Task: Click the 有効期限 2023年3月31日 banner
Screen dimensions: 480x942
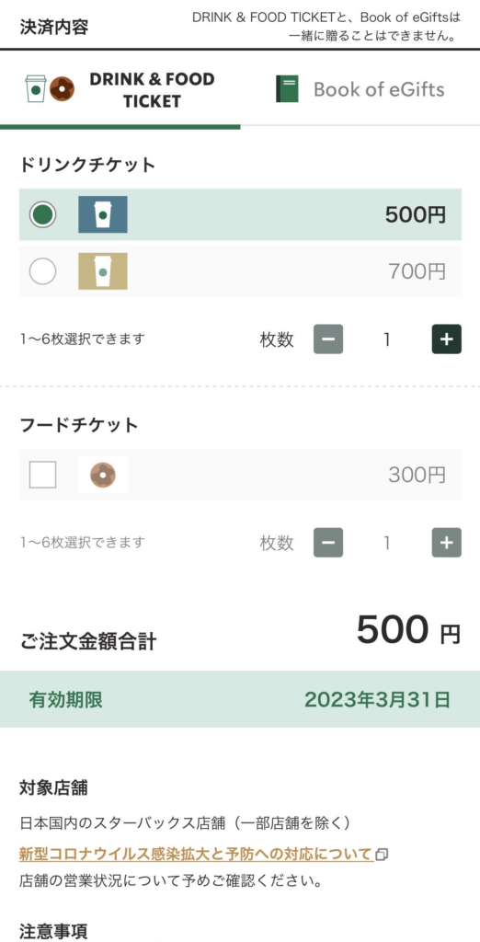Action: tap(240, 699)
